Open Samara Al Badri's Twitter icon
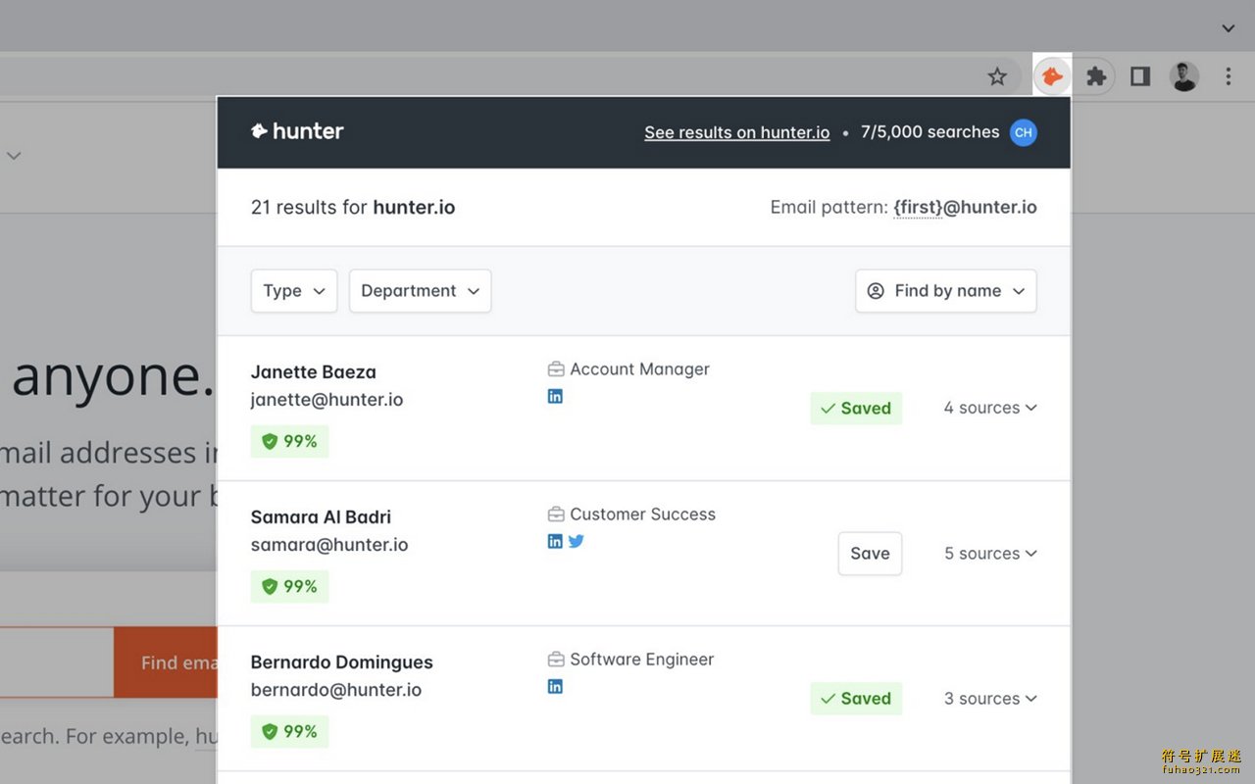The width and height of the screenshot is (1255, 784). pos(577,541)
